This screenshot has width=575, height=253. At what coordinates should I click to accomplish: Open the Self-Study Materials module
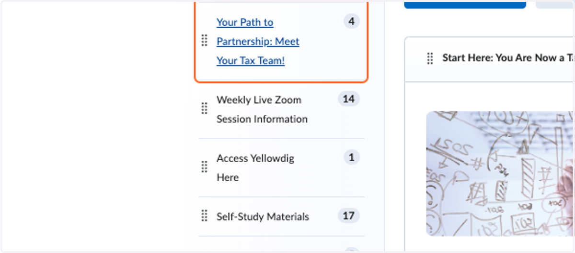coord(263,216)
